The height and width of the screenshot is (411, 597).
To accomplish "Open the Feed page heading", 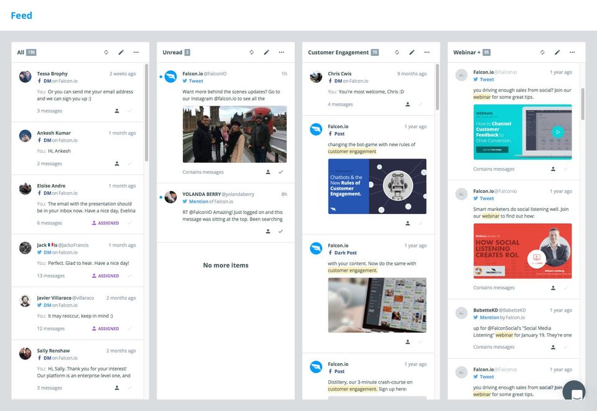I will coord(21,16).
